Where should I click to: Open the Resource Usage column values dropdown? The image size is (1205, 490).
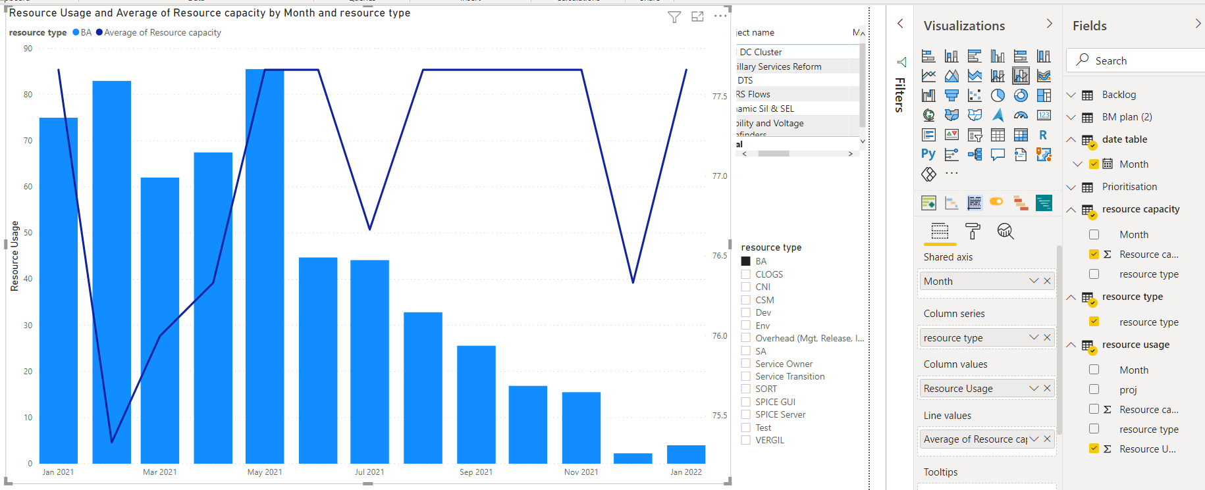[1034, 388]
